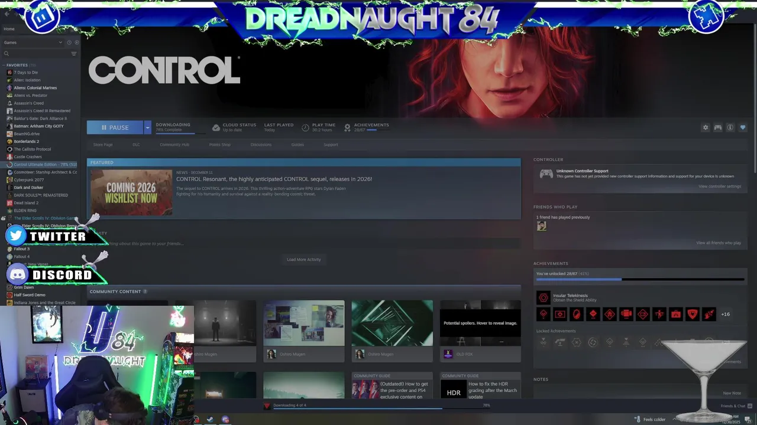Click Coming 2026 Wishlist Now thumbnail
The height and width of the screenshot is (425, 757).
click(131, 192)
